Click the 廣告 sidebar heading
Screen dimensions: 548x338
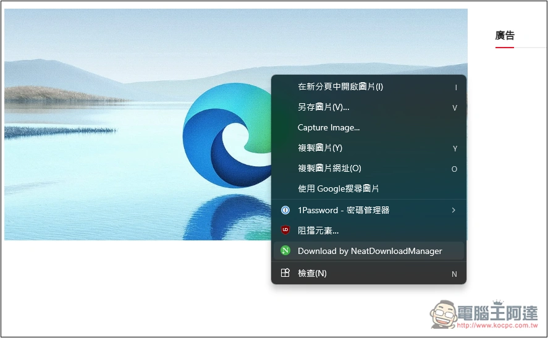point(505,35)
